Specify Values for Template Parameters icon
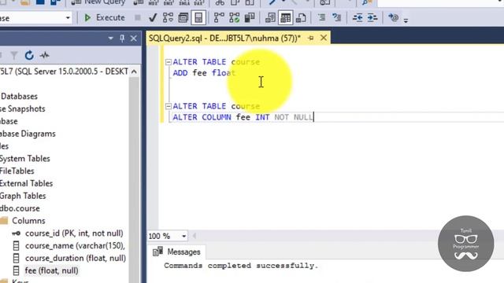This screenshot has width=504, height=283. [x=393, y=17]
